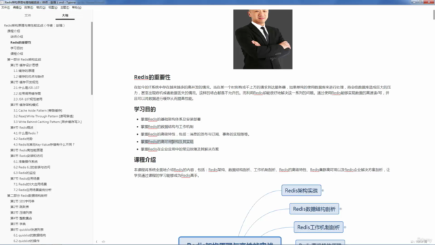Select bold Redis的重要性 outline entry
The height and width of the screenshot is (245, 435).
click(x=20, y=42)
